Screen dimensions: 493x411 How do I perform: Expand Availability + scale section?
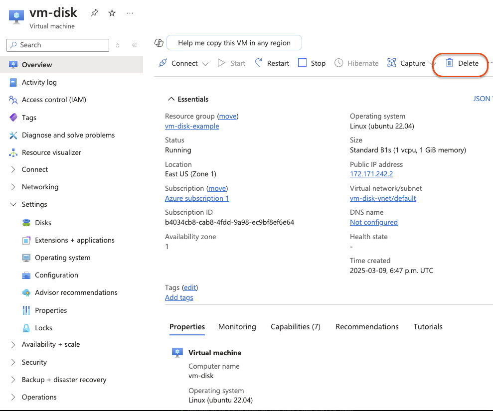pyautogui.click(x=13, y=345)
